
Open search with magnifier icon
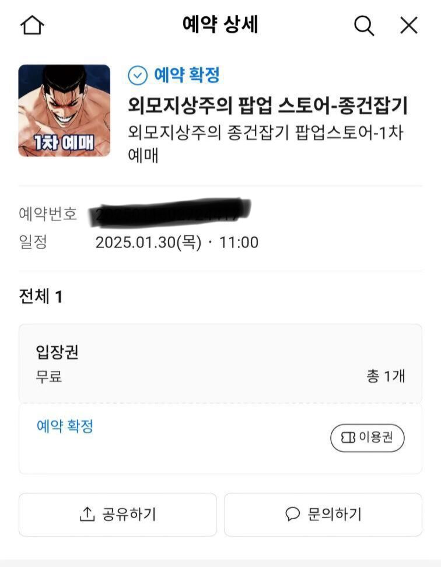(x=363, y=26)
